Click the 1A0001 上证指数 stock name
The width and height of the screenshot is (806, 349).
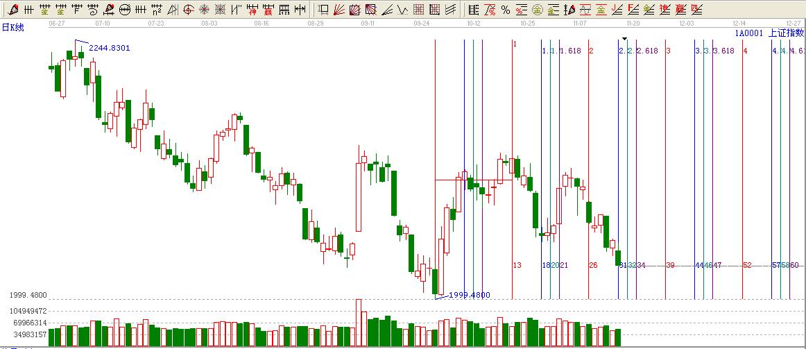coord(769,33)
